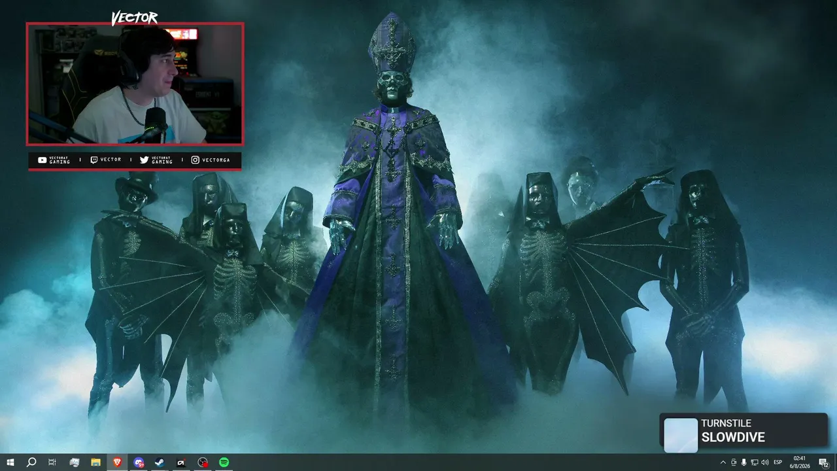Click the webcam feed thumbnail
This screenshot has width=837, height=471.
[135, 84]
